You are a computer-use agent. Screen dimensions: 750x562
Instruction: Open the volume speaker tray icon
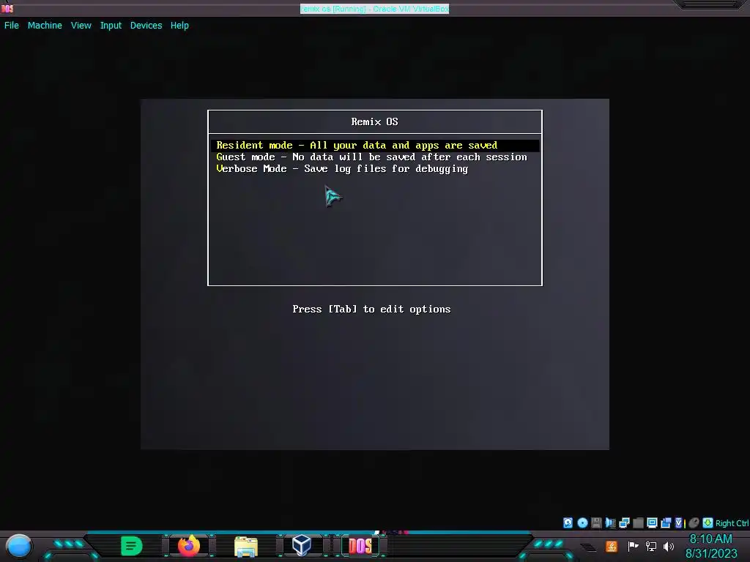pos(668,546)
